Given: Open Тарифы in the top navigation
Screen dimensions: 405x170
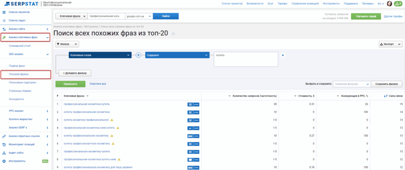Looking at the screenshot, I should point(282,4).
